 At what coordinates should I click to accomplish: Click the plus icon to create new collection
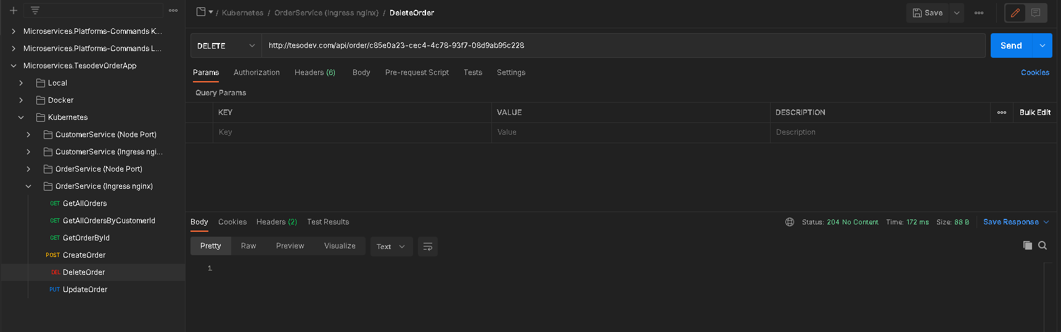click(x=13, y=10)
